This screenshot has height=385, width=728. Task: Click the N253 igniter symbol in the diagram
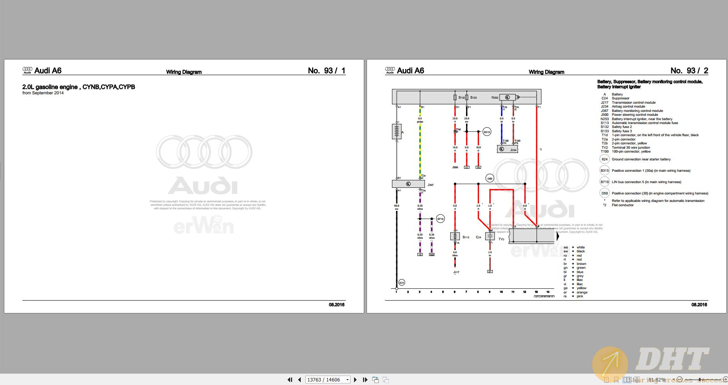click(x=507, y=97)
